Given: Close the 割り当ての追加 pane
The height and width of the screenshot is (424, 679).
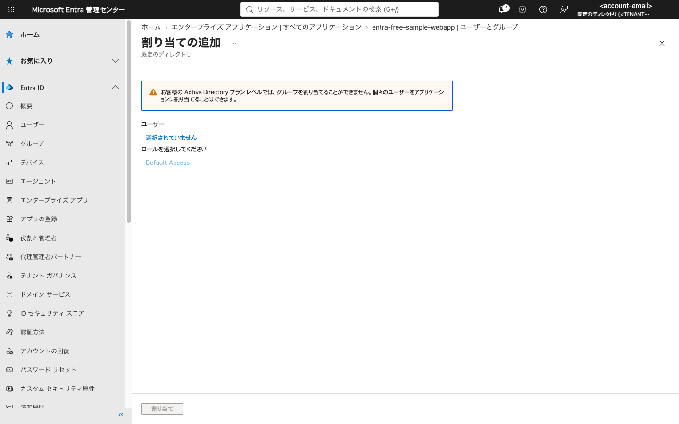Looking at the screenshot, I should coord(662,43).
